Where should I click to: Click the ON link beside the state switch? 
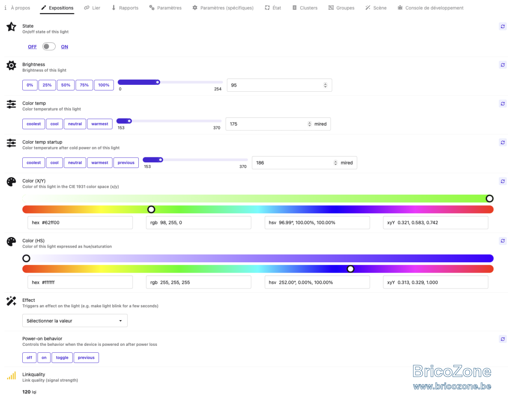pos(64,47)
